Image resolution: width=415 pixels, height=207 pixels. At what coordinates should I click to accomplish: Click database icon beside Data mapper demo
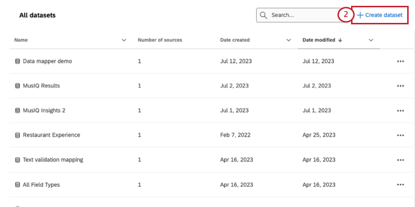(x=17, y=61)
